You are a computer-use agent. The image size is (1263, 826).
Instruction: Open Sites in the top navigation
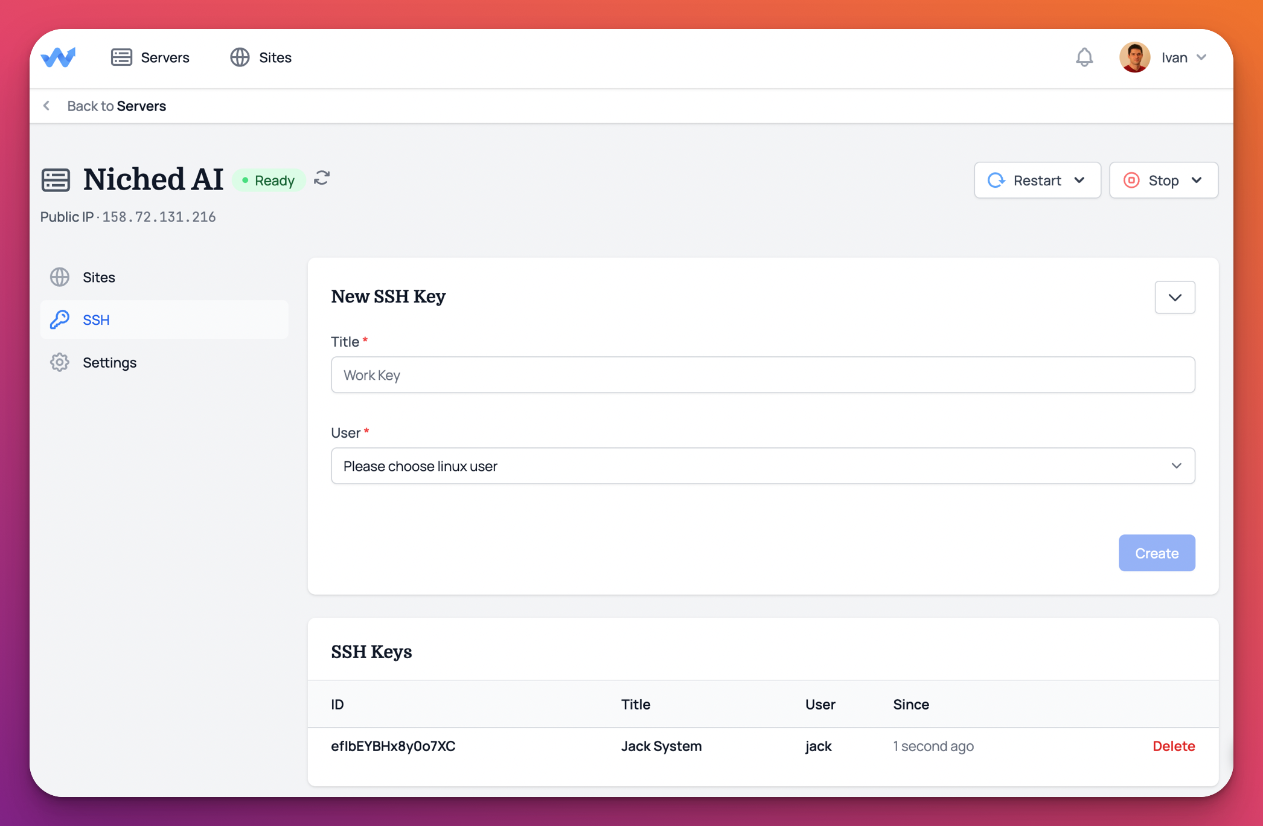261,57
